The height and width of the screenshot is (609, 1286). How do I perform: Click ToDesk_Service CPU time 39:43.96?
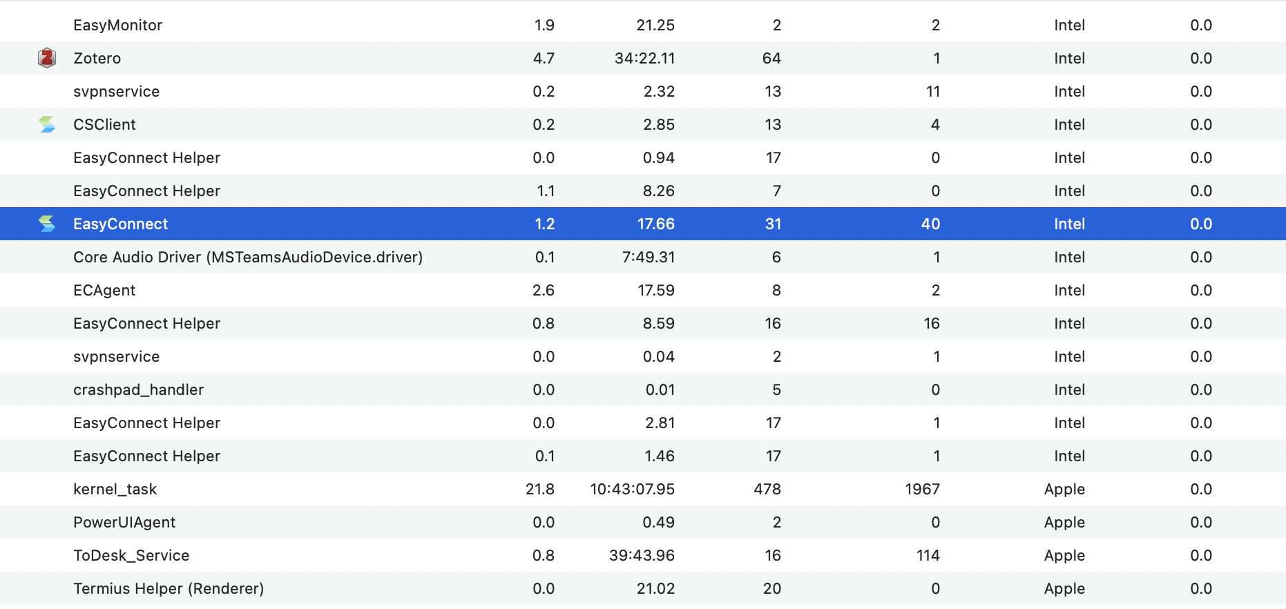tap(642, 555)
